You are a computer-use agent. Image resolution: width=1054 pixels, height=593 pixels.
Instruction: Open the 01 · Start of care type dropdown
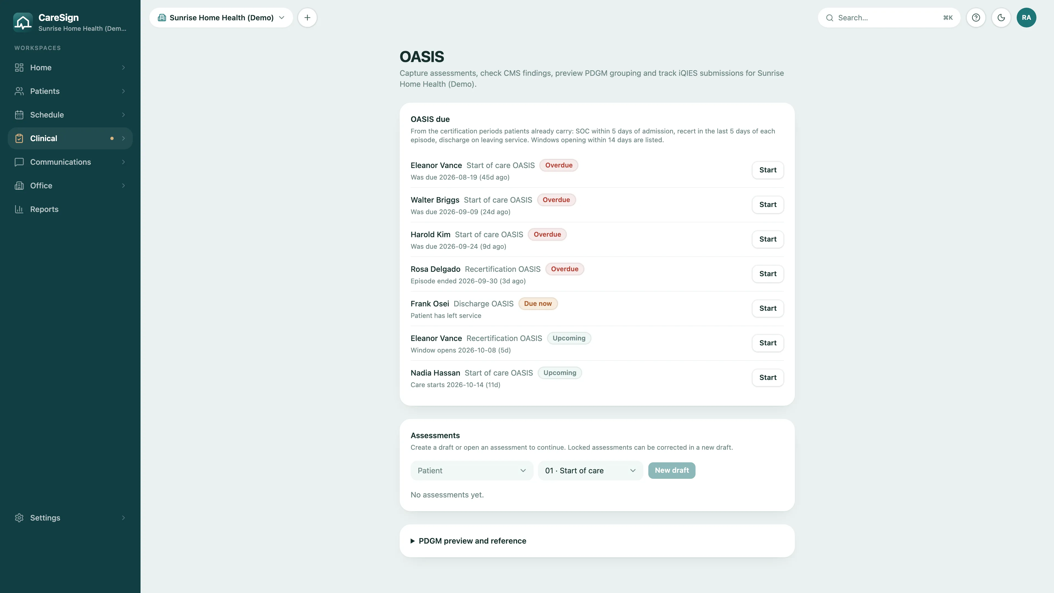pos(590,471)
